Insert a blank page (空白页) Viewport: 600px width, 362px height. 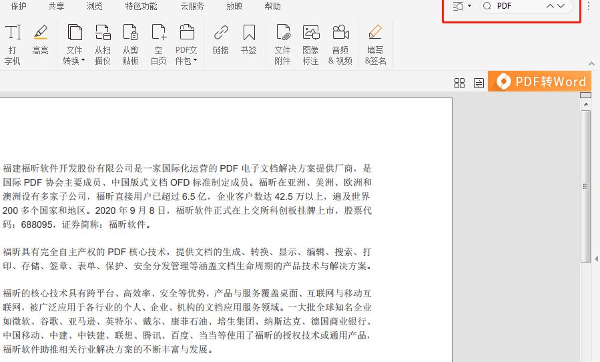coord(158,45)
